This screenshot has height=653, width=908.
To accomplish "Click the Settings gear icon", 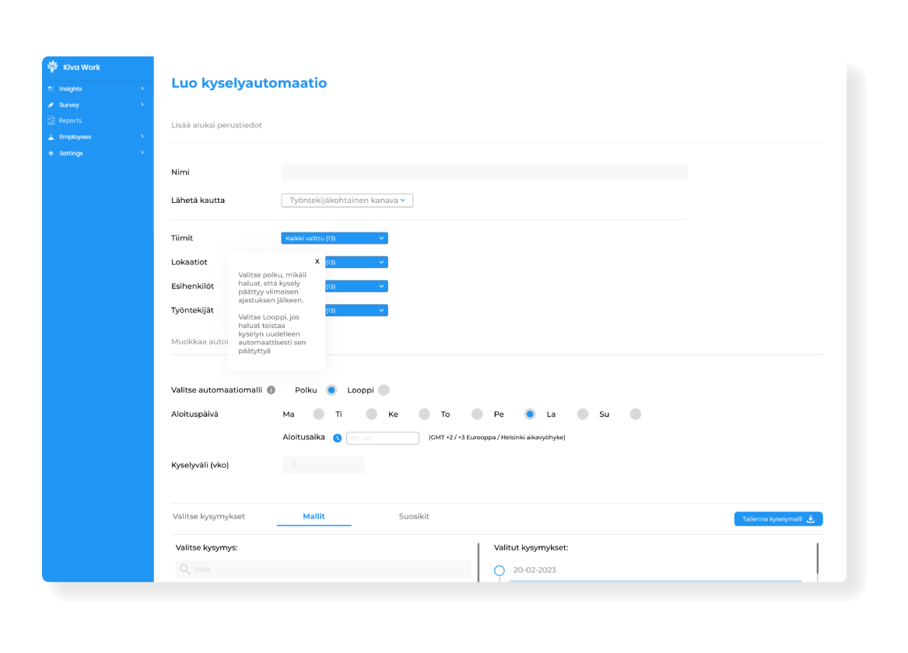I will [x=51, y=153].
